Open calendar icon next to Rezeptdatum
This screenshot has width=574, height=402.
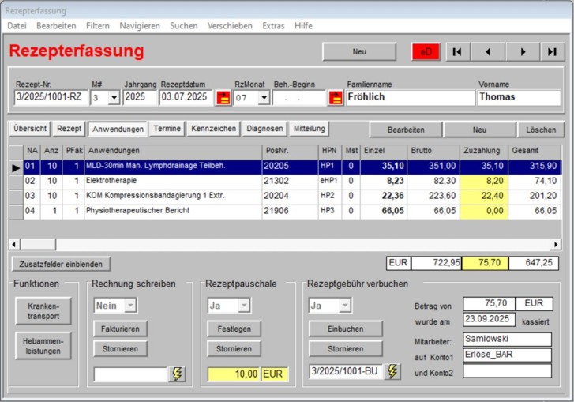223,98
